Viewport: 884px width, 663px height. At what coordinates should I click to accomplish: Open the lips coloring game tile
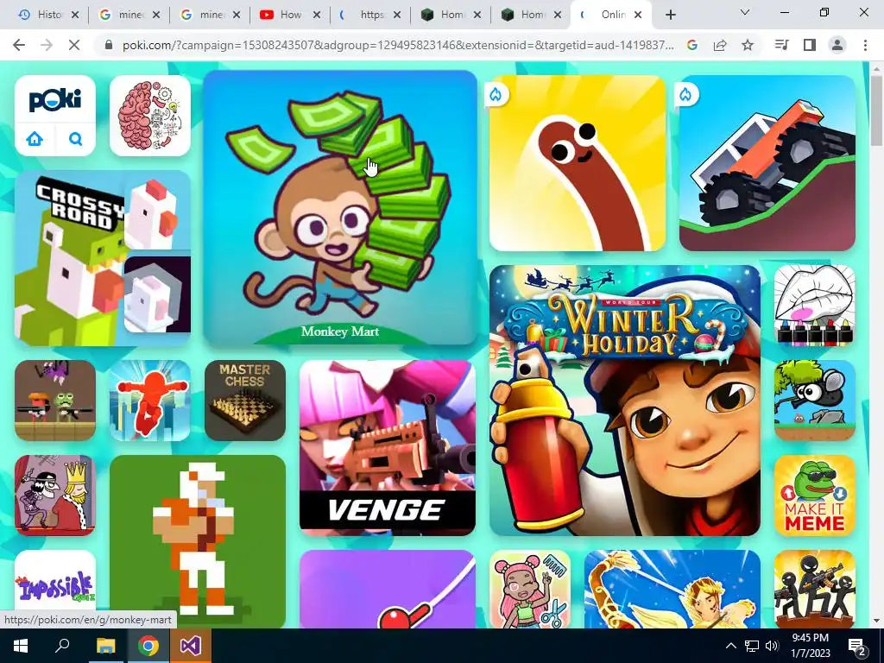coord(815,305)
